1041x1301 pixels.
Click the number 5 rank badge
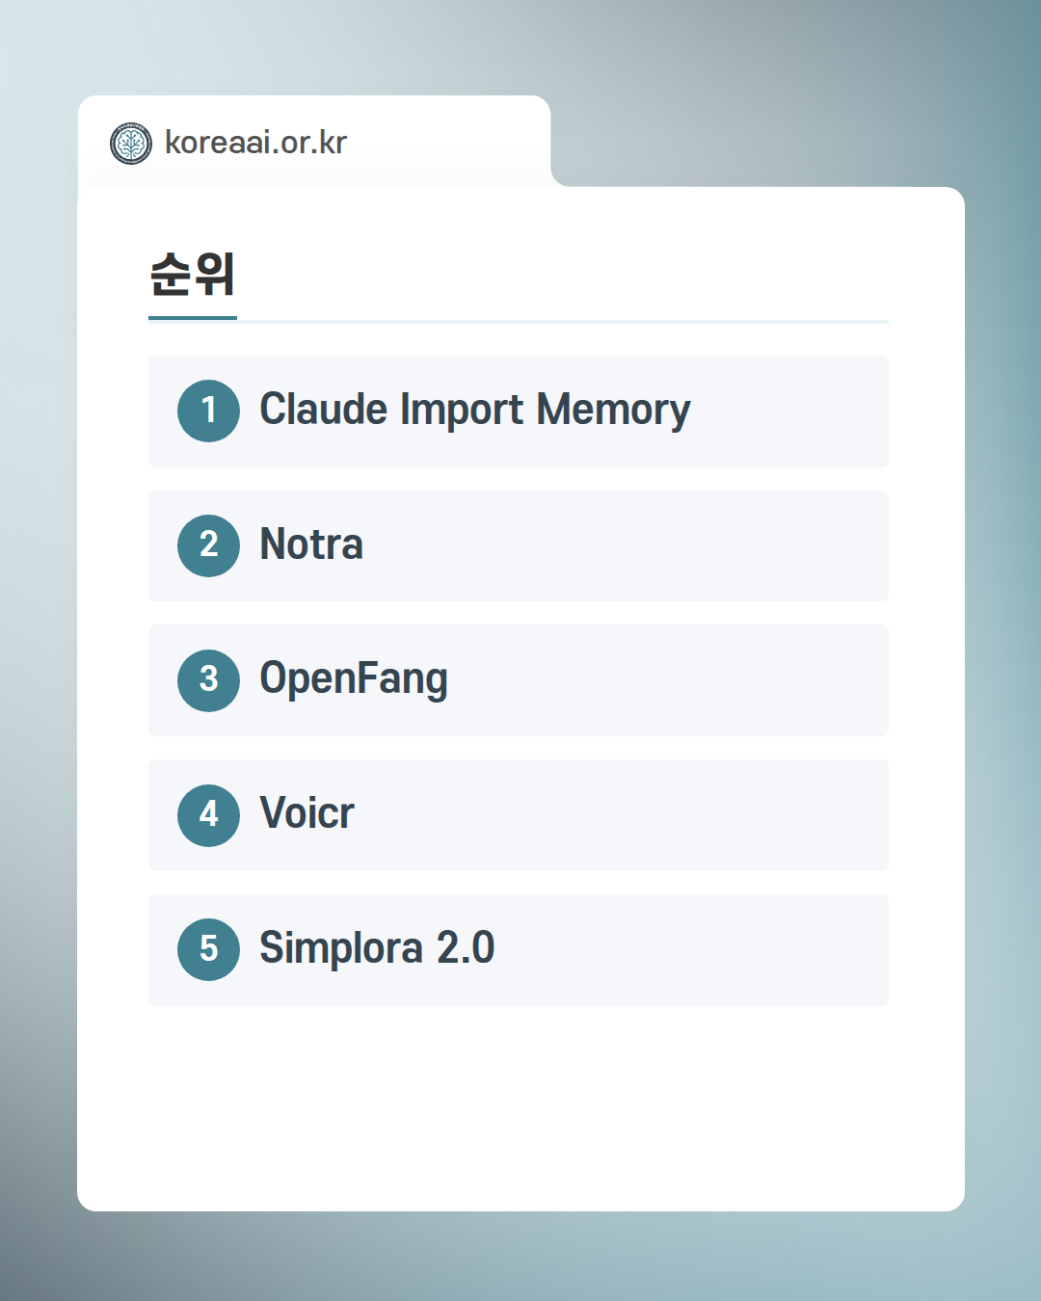tap(208, 950)
